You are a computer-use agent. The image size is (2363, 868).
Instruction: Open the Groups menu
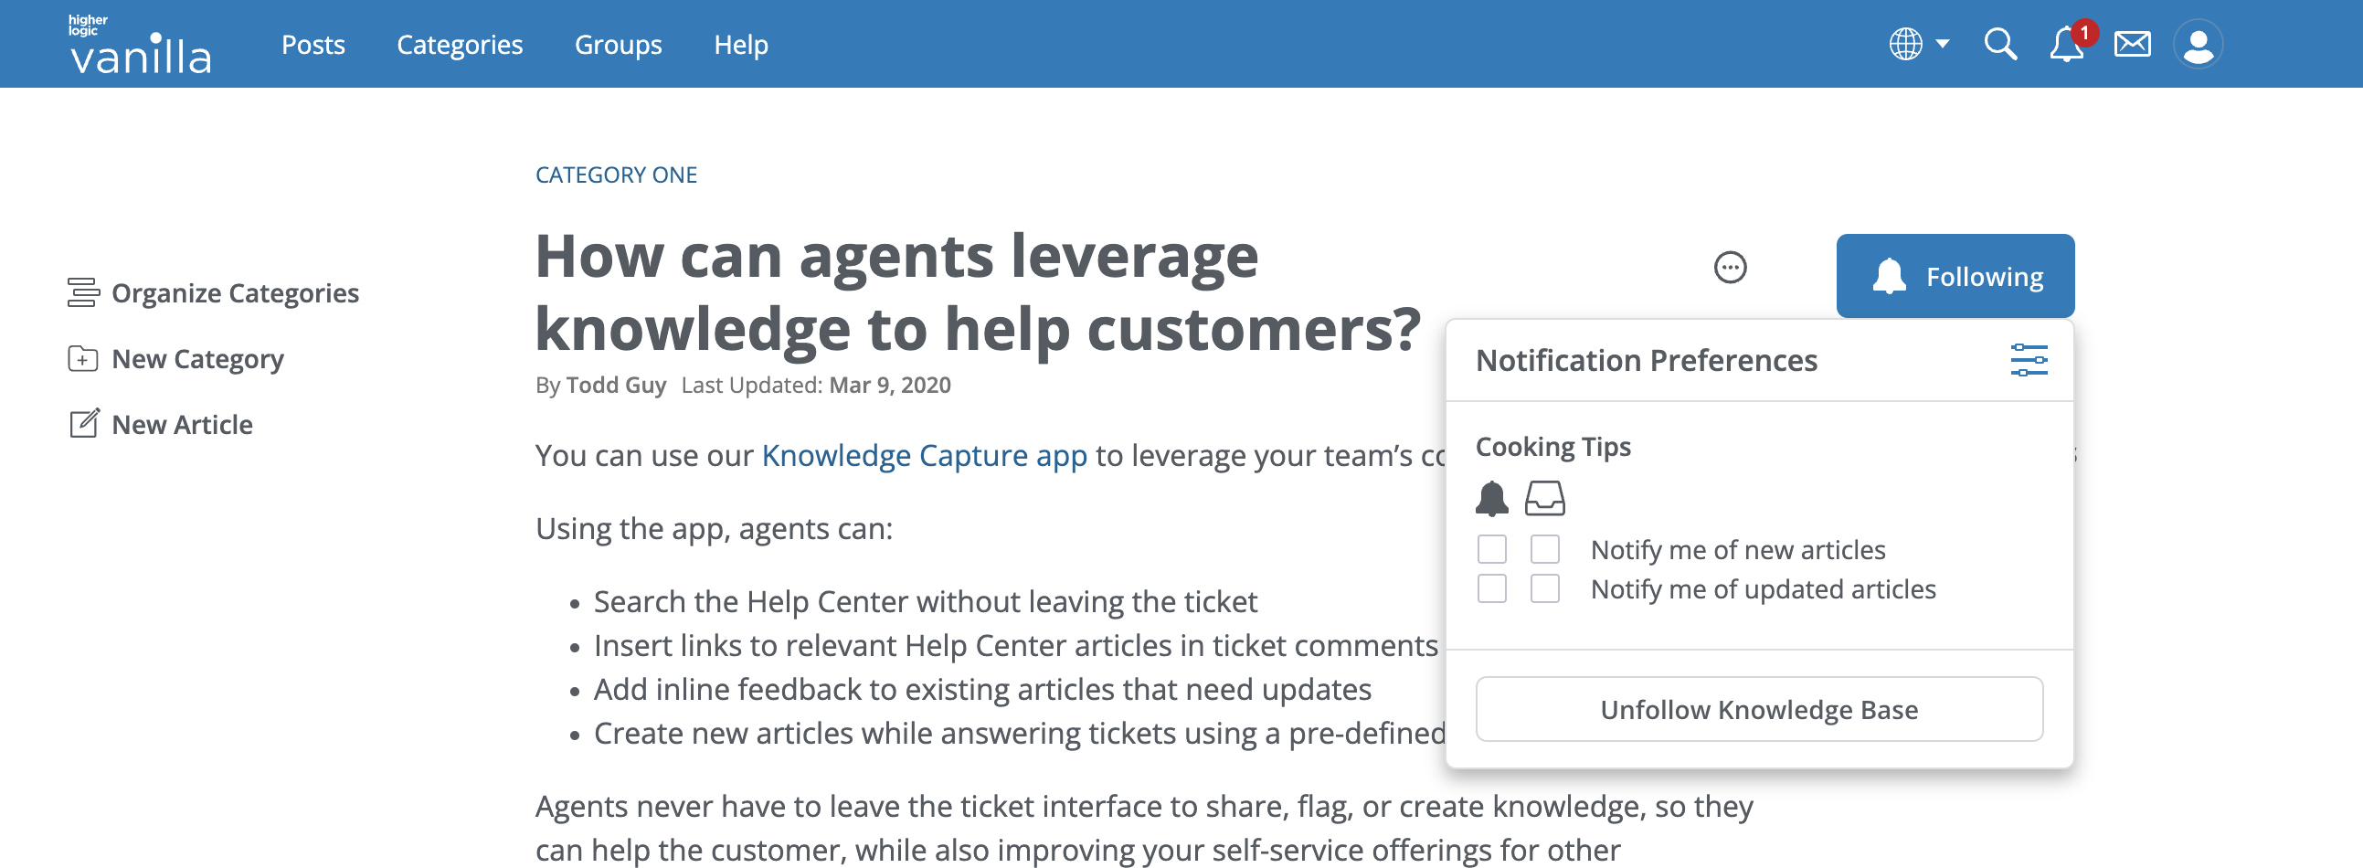coord(619,44)
